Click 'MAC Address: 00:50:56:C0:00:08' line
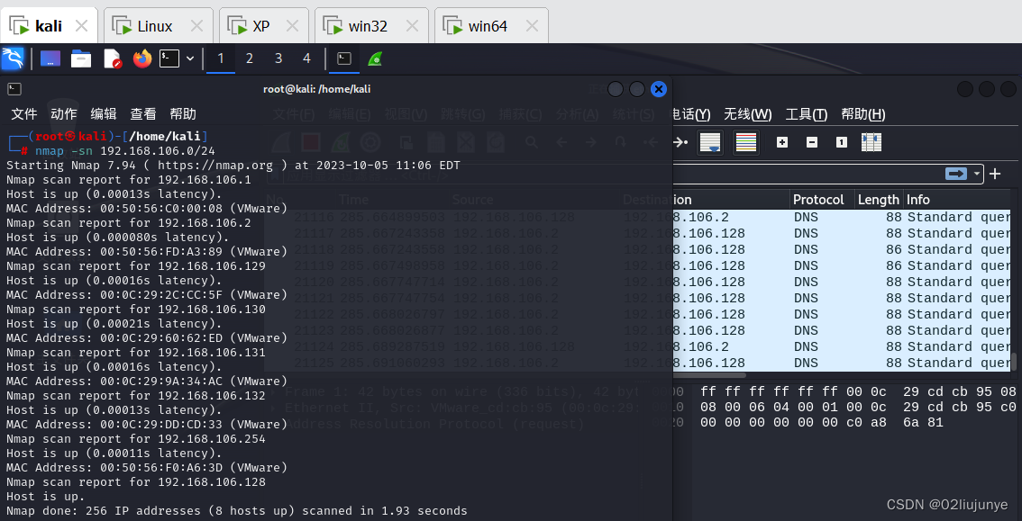1022x521 pixels. 147,208
